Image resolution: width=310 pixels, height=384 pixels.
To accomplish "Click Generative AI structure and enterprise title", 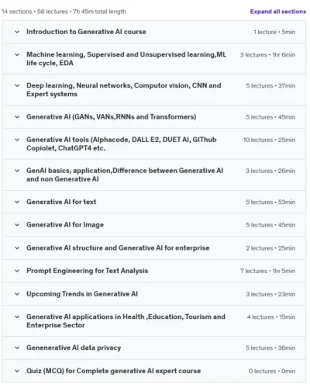I will (x=118, y=247).
